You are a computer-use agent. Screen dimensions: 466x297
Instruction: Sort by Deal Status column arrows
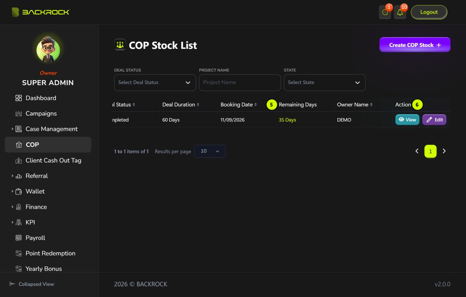click(x=134, y=105)
